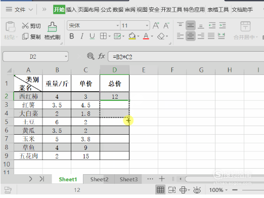This screenshot has height=198, width=264.
Task: Click the more sheets ellipsis button
Action: click(x=150, y=179)
